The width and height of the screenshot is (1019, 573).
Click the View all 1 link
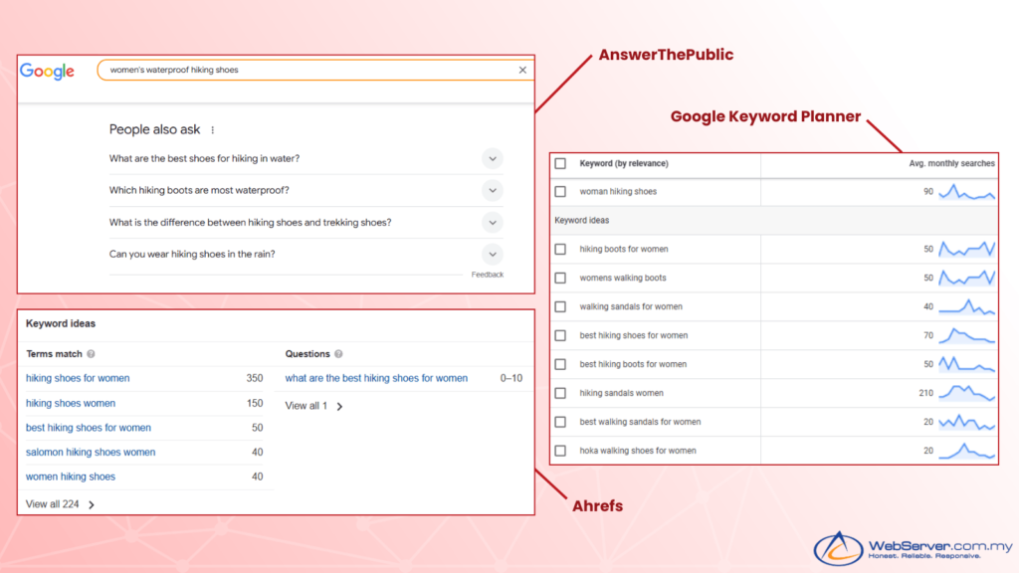pyautogui.click(x=306, y=406)
